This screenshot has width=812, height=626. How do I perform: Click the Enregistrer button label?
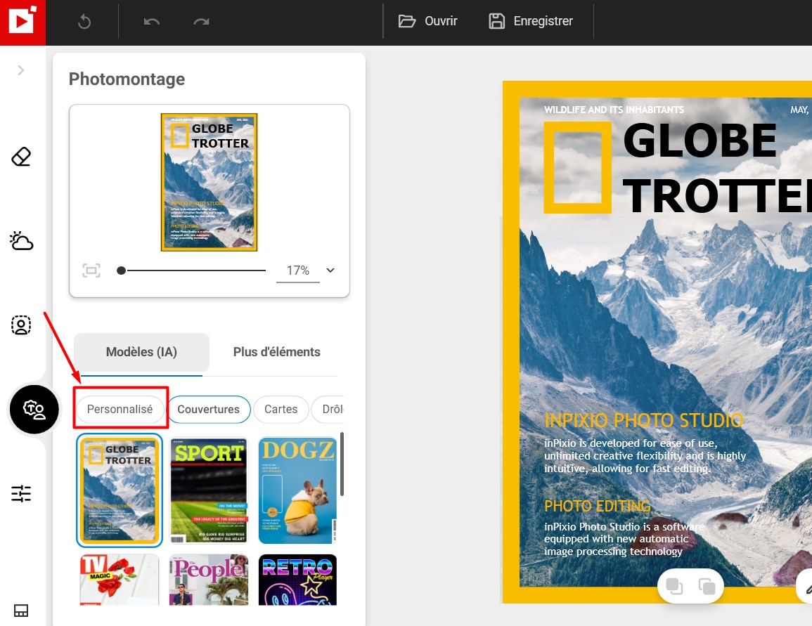(543, 21)
